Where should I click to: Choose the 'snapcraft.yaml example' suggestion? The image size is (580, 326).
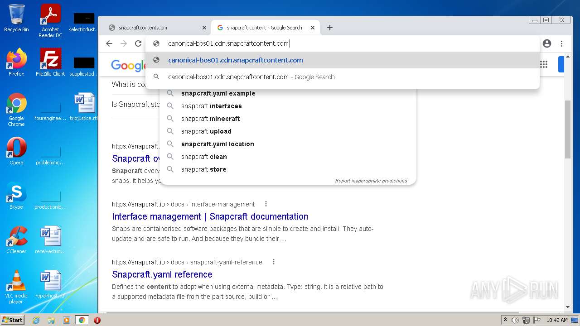(288, 93)
